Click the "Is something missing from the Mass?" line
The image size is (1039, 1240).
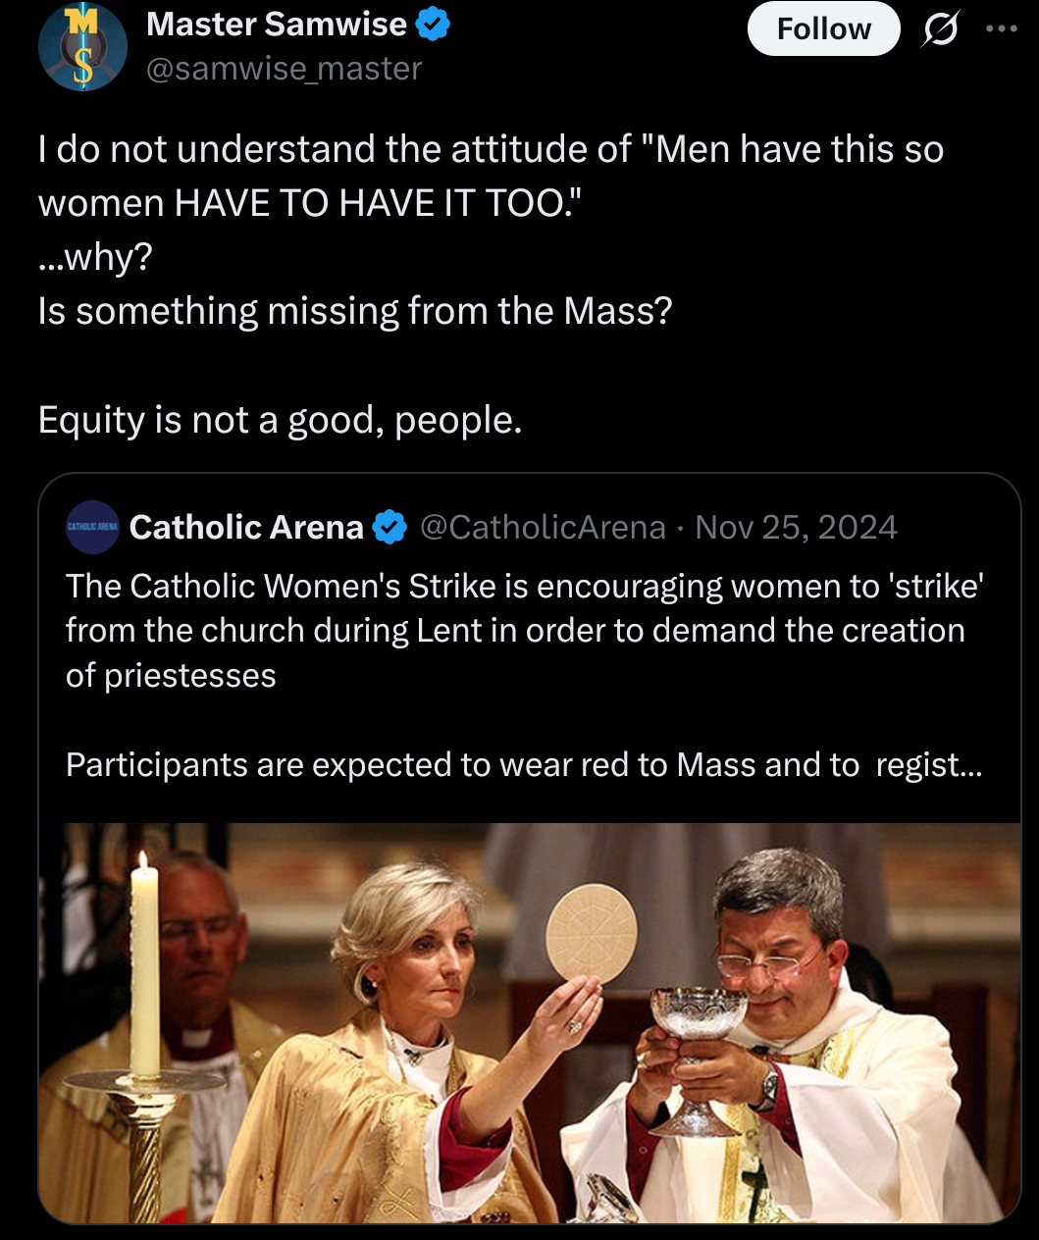[x=355, y=311]
